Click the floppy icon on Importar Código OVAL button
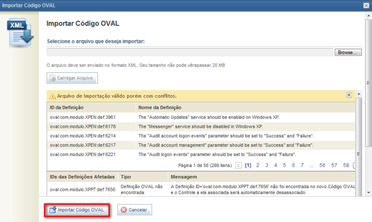The image size is (372, 222). [52, 210]
